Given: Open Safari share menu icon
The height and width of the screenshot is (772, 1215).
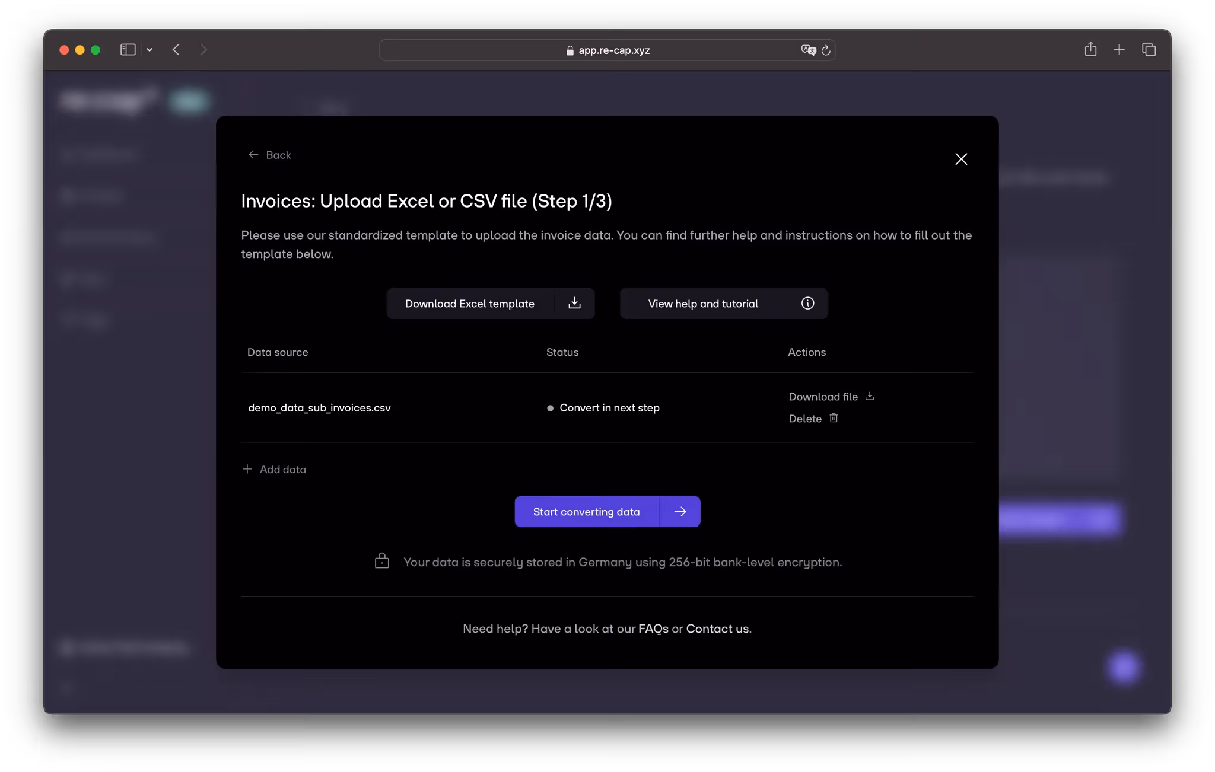Looking at the screenshot, I should 1090,49.
